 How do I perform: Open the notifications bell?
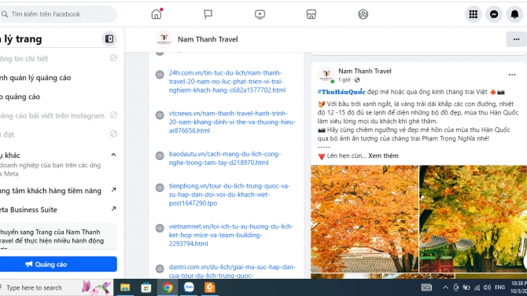[514, 14]
